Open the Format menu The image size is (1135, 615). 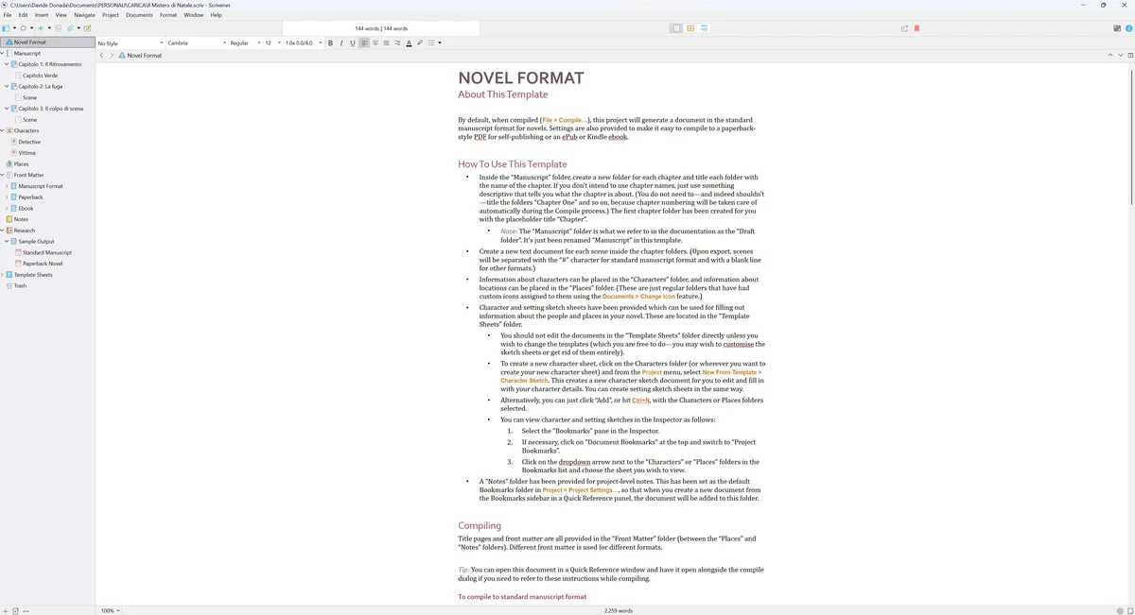[x=168, y=15]
